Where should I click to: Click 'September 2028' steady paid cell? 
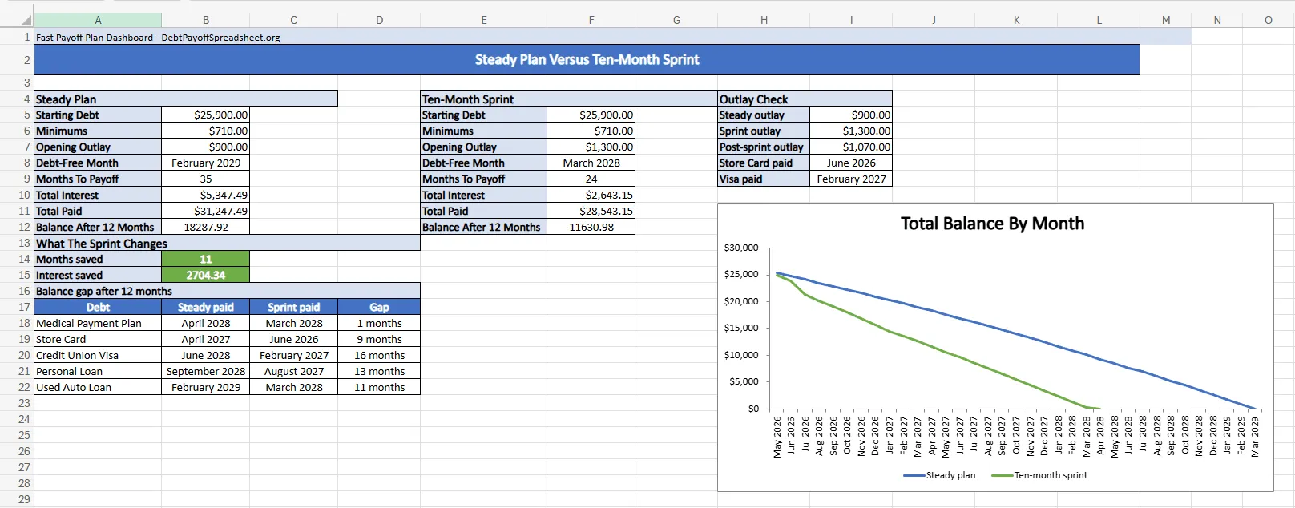[205, 371]
